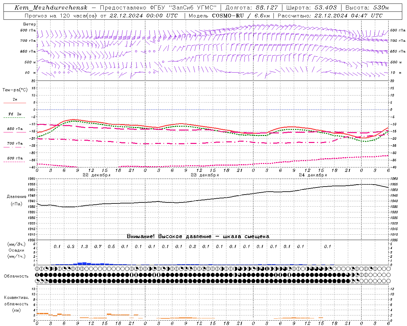The width and height of the screenshot is (407, 326).
Task: Select the "850 гПа" entry in temperature legend
Action: click(x=15, y=129)
